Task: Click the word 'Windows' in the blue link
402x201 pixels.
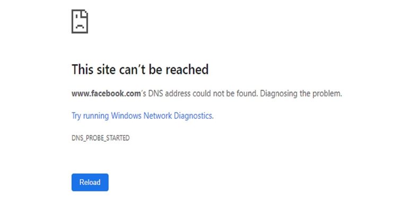Action: (x=126, y=116)
